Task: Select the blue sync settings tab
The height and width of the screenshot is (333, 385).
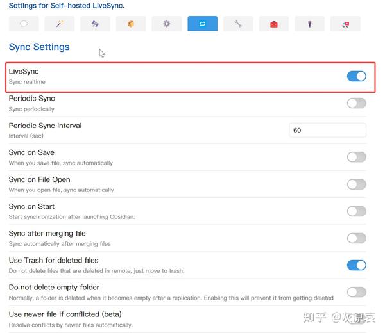Action: click(202, 24)
